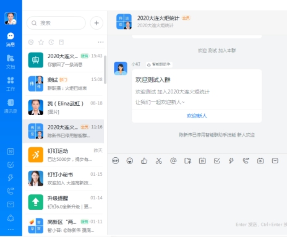The height and width of the screenshot is (237, 287).
Task: Open the 升级提醒 conversation
Action: (64, 202)
